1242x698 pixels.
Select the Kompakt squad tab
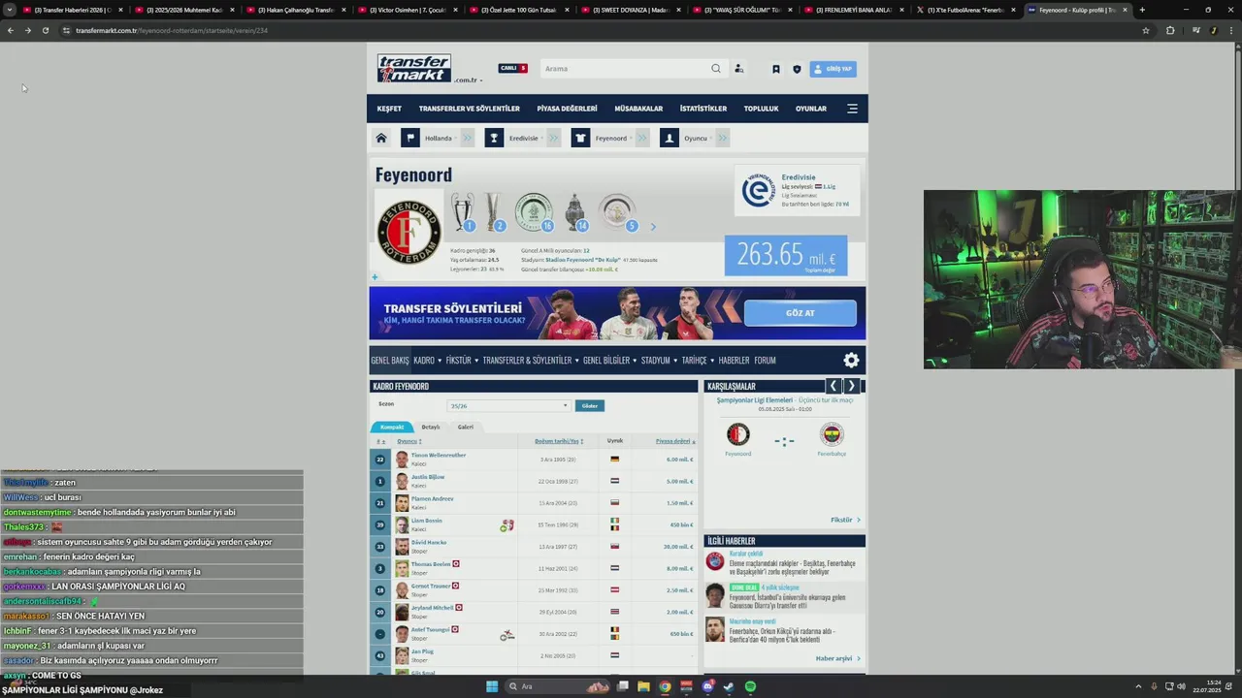tap(392, 427)
